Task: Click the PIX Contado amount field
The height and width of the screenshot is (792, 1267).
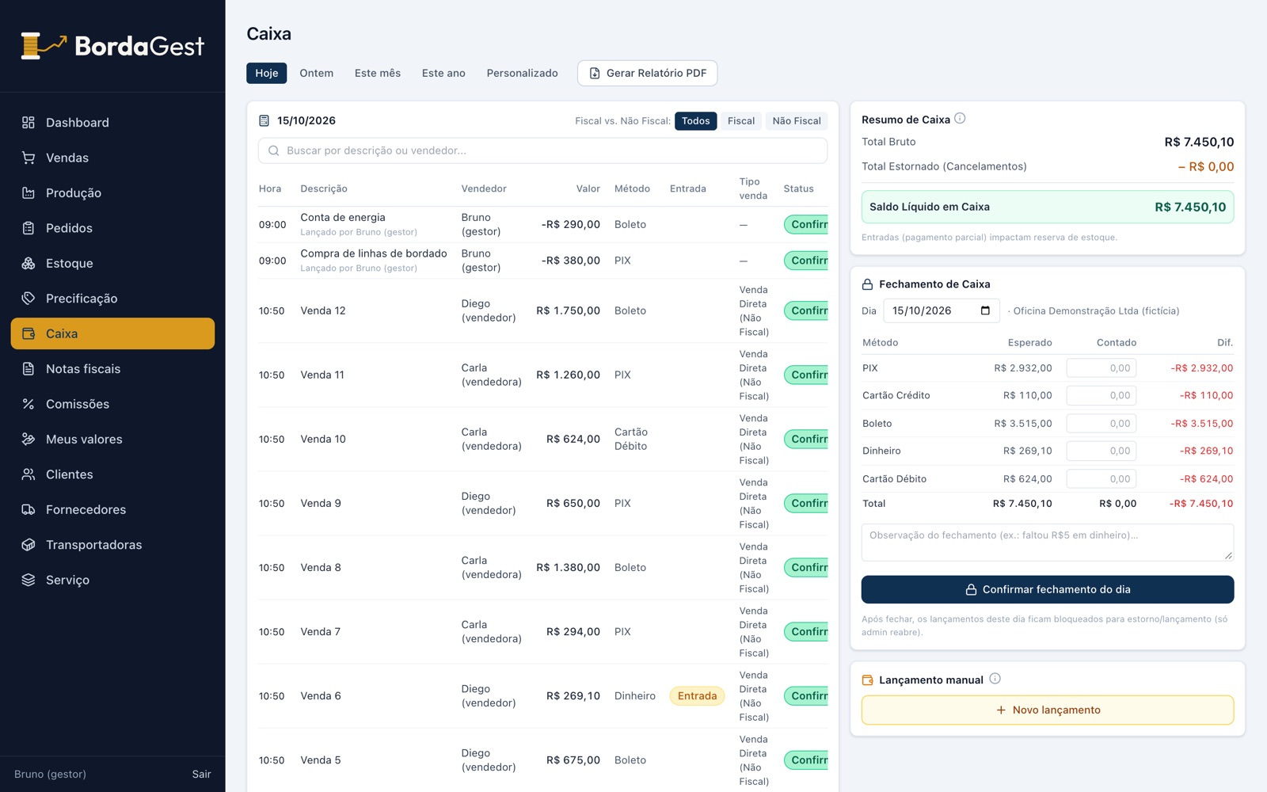Action: [x=1101, y=368]
